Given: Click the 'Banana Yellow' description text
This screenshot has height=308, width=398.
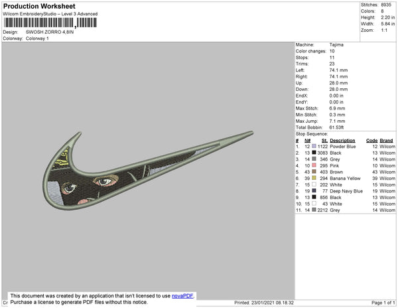Looking at the screenshot, I should (345, 179).
